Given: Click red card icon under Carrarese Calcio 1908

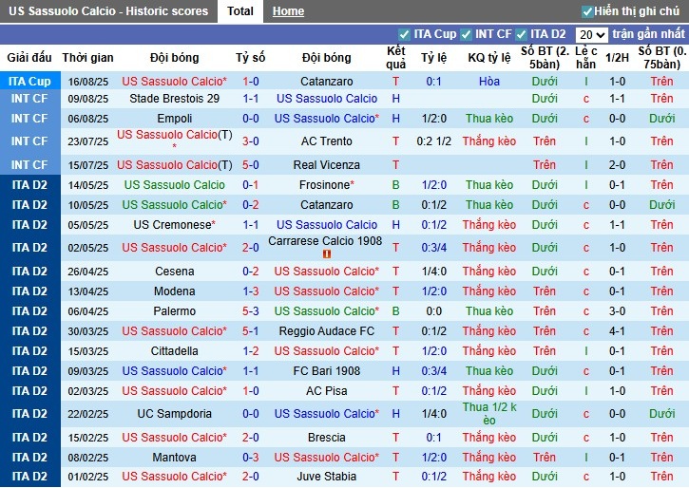Looking at the screenshot, I should [x=327, y=254].
